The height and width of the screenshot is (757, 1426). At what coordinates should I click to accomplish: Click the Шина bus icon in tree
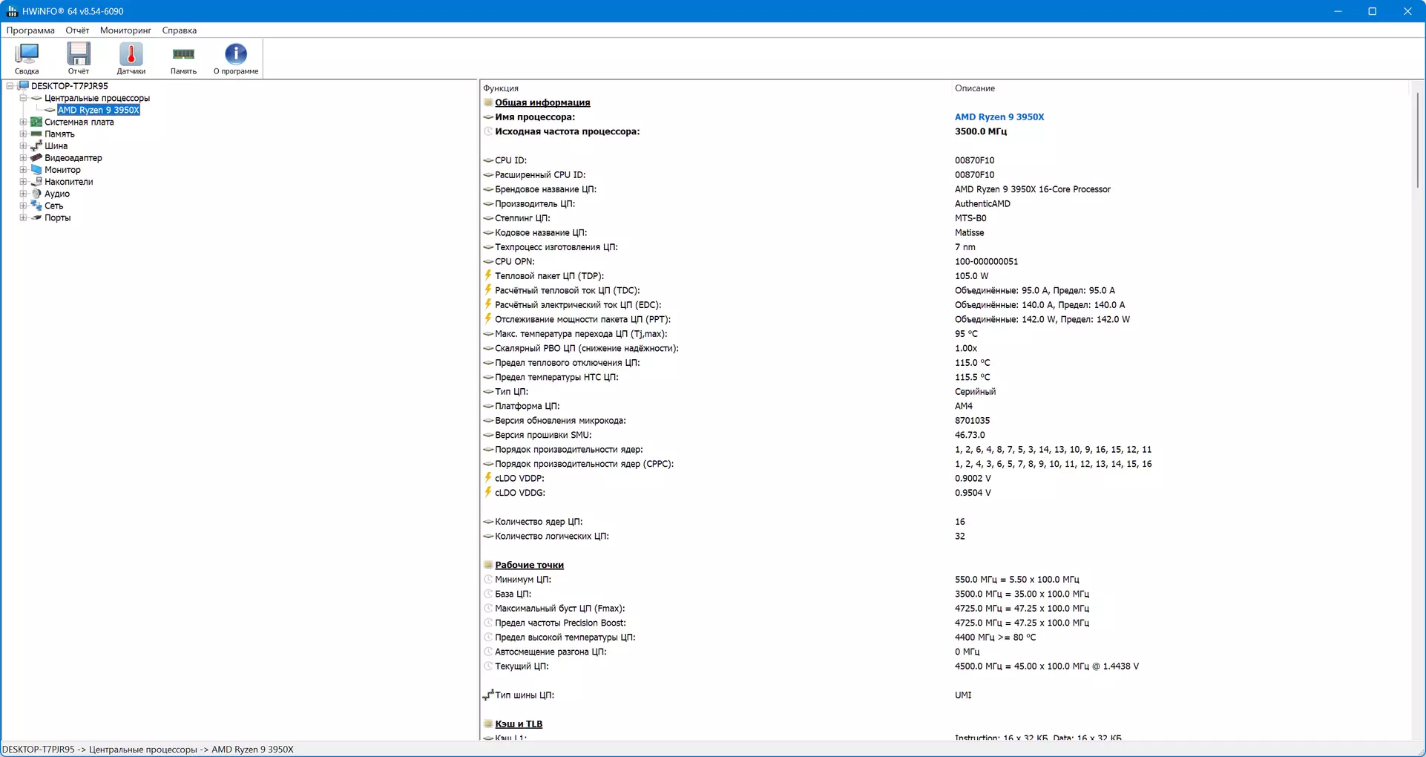pos(36,146)
